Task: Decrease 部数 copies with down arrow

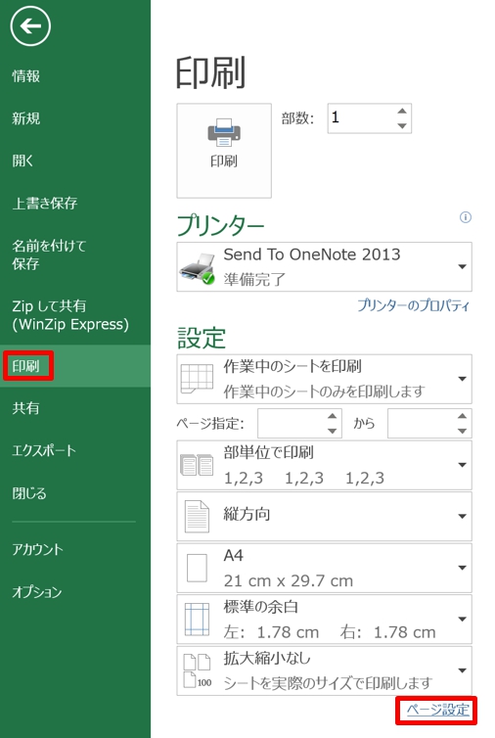Action: click(402, 125)
